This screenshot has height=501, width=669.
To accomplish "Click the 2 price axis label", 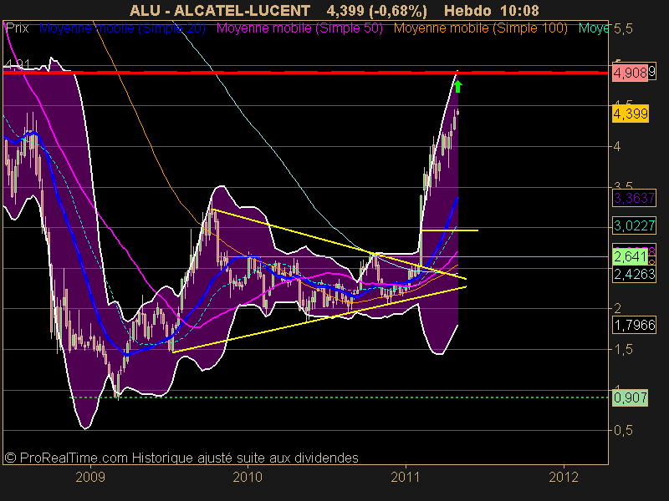I will click(617, 308).
